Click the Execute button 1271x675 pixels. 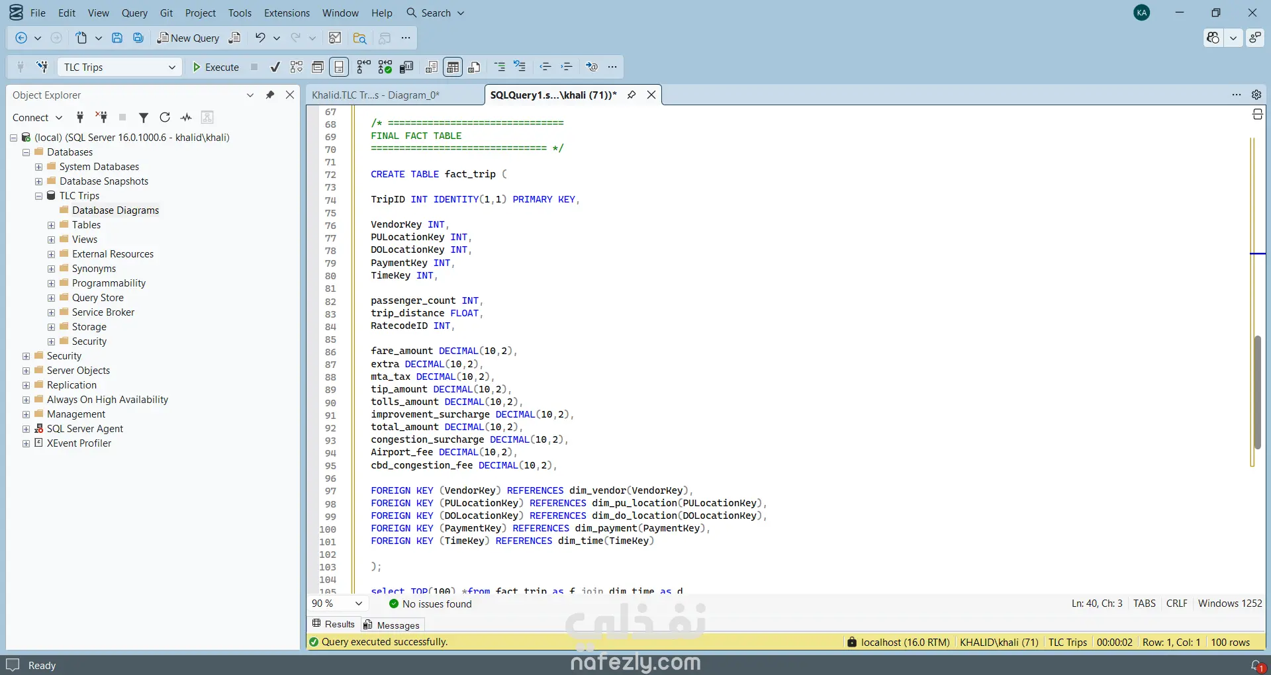point(216,67)
